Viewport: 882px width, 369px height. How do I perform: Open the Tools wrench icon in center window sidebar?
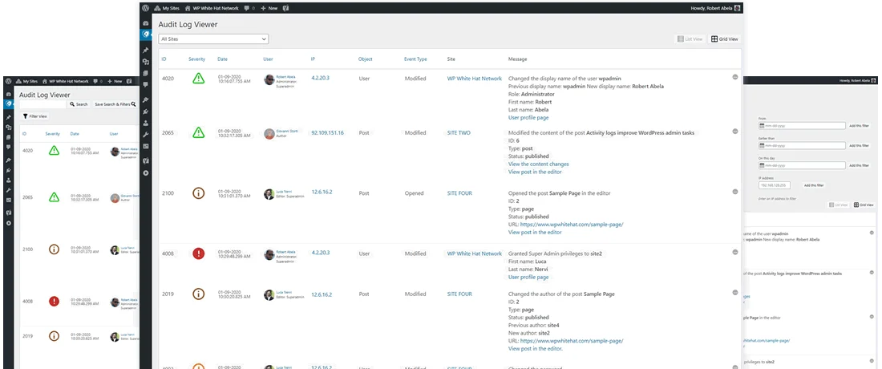(145, 132)
